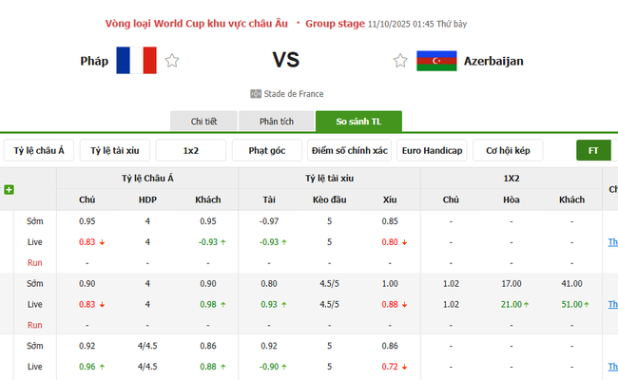Open Điểm số chính xác odds
618x380 pixels.
(x=349, y=150)
